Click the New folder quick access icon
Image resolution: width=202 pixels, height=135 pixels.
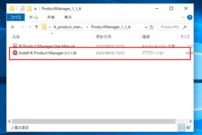pos(29,9)
